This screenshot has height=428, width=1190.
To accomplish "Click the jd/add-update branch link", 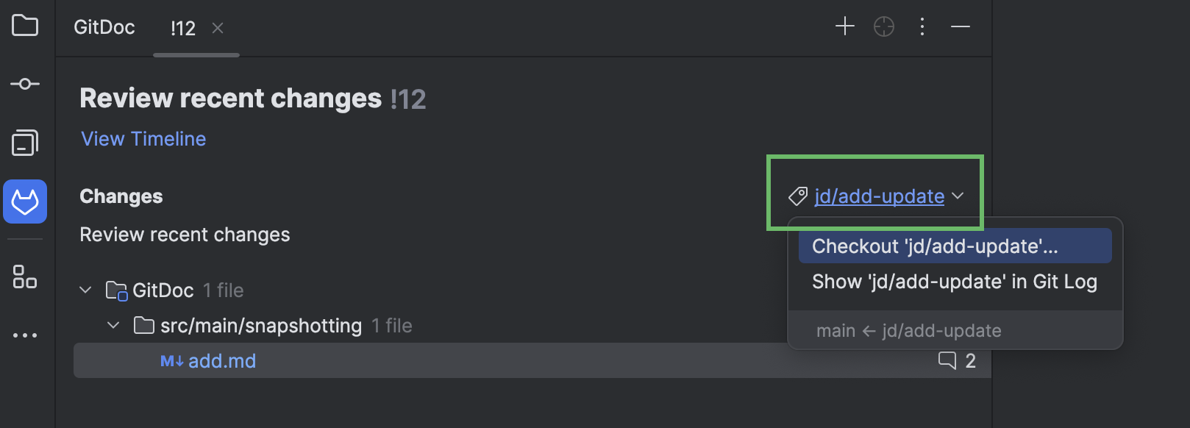I will tap(878, 196).
